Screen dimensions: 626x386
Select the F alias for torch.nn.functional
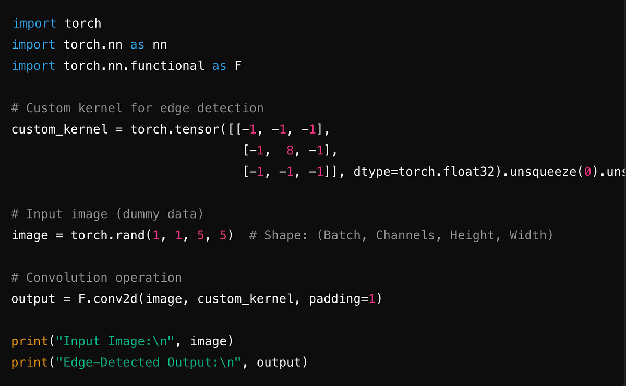pyautogui.click(x=238, y=66)
